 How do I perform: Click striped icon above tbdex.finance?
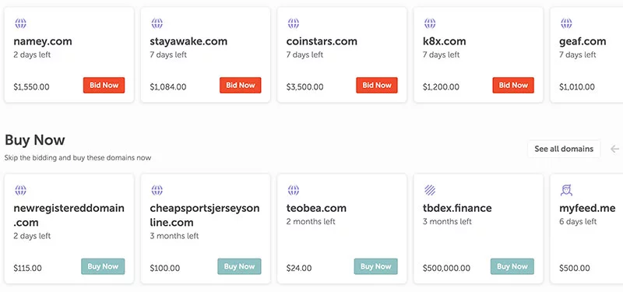430,190
